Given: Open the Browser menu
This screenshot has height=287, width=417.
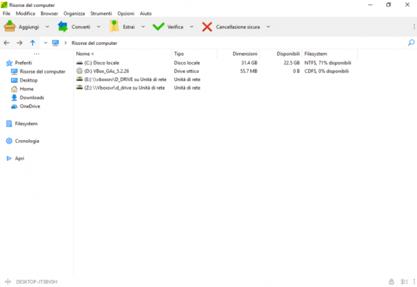Looking at the screenshot, I should (49, 14).
